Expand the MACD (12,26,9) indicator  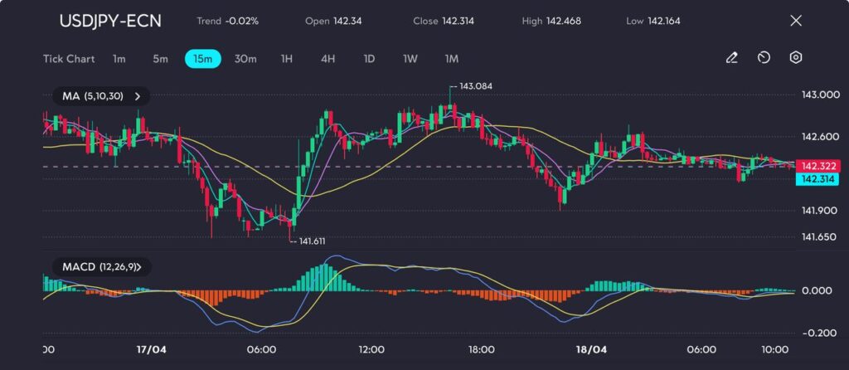[102, 267]
